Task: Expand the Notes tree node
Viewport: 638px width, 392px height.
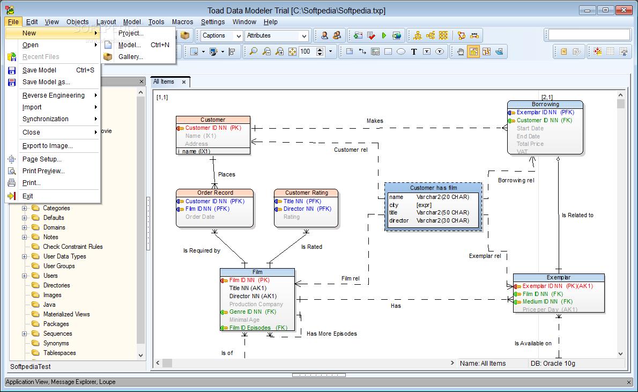Action: pos(25,237)
